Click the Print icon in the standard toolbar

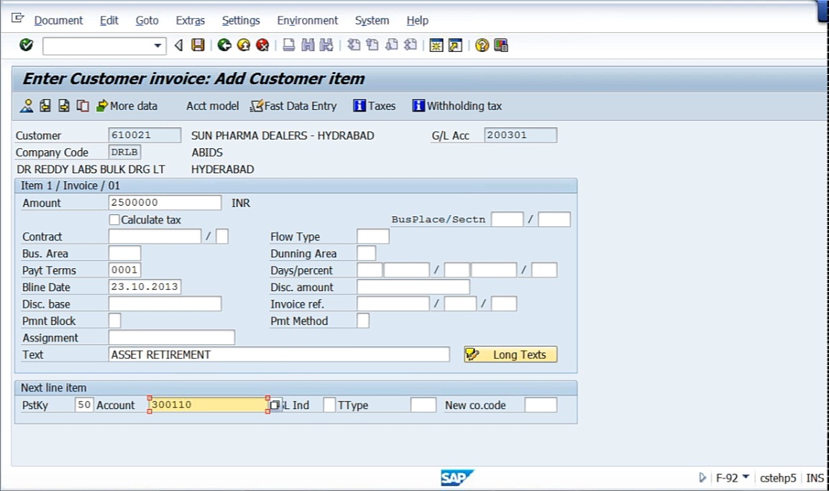click(288, 45)
